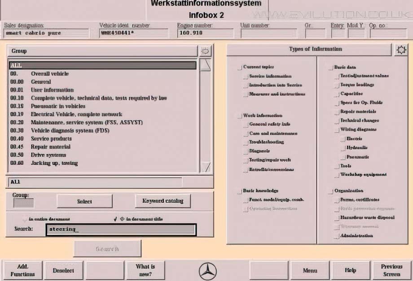Select the 'Pneumatic in vehicles' group
The height and width of the screenshot is (281, 413).
pyautogui.click(x=103, y=107)
